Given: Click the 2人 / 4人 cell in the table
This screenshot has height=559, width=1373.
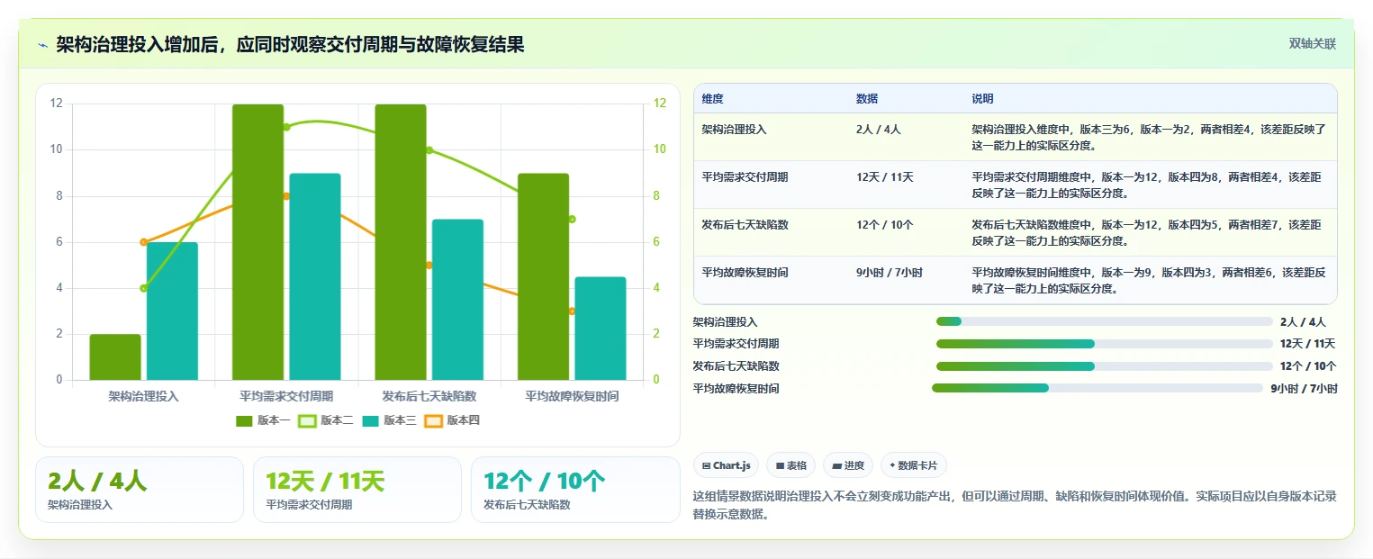Looking at the screenshot, I should [878, 130].
